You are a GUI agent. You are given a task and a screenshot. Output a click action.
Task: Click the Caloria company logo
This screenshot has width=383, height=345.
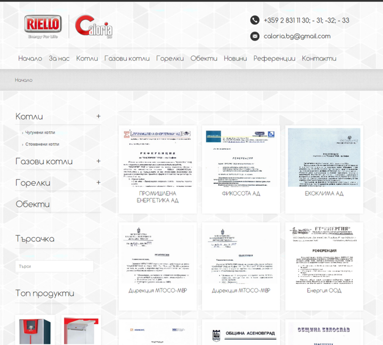94,27
